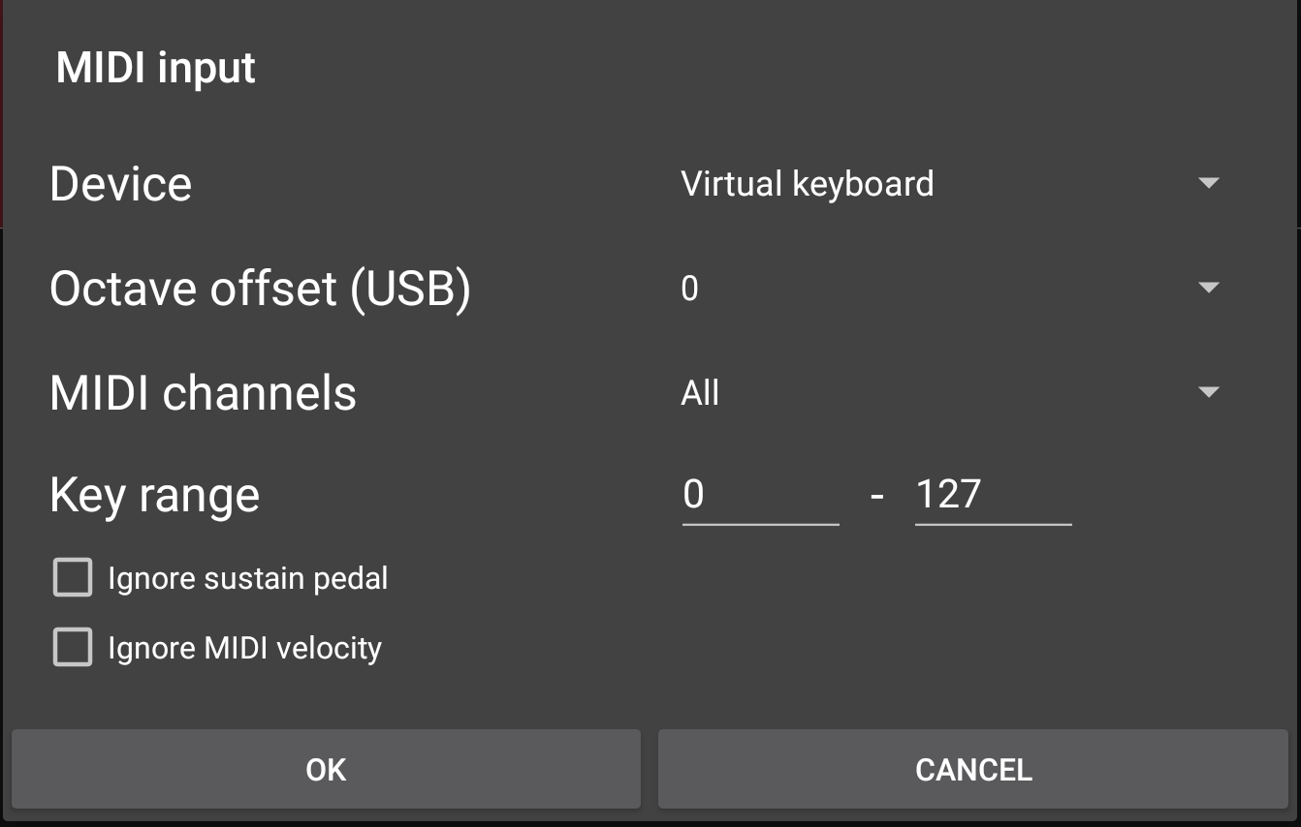Open the Virtual keyboard device selector
1301x827 pixels.
pos(808,183)
